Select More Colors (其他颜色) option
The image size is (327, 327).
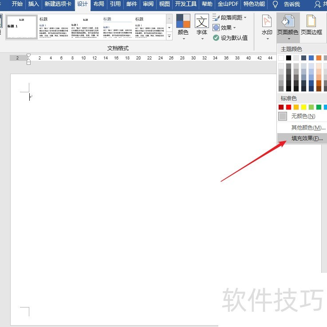coord(307,127)
